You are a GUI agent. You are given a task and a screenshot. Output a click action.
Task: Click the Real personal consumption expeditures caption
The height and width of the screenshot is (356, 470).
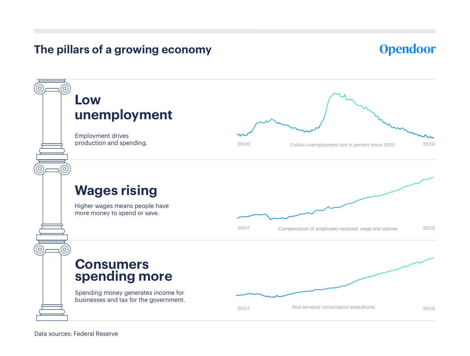point(333,307)
